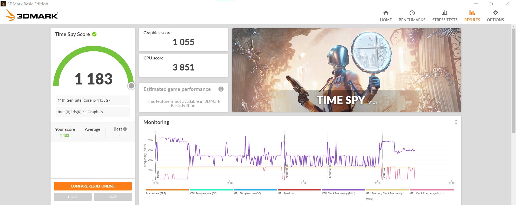Toggle GPU Clock Frequency legend entry
The width and height of the screenshot is (516, 205).
pos(432,192)
